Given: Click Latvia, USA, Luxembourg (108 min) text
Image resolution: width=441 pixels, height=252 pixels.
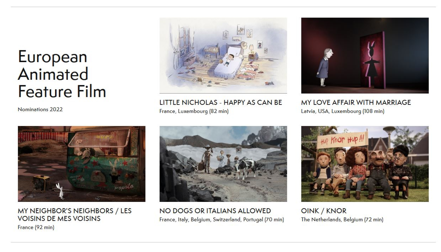Looking at the screenshot, I should [x=343, y=111].
